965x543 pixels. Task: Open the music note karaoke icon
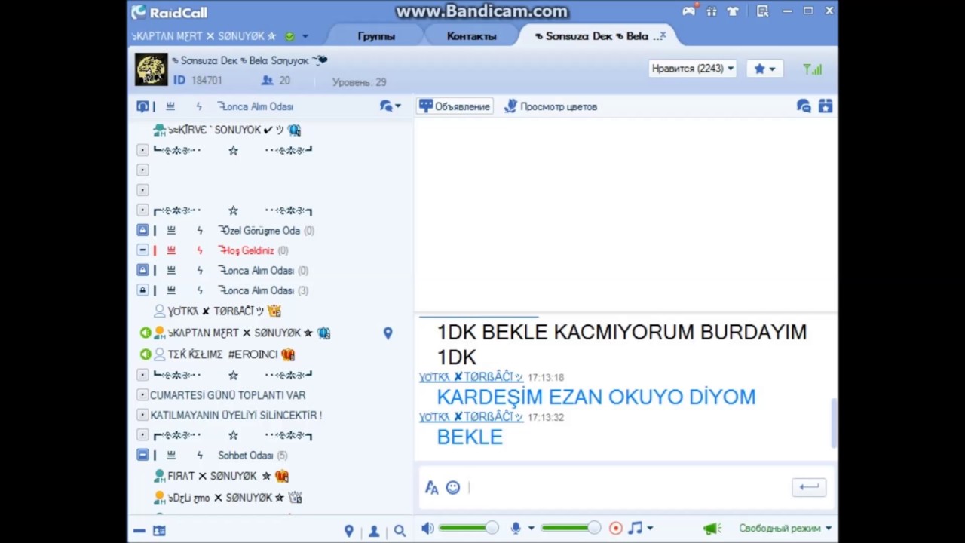(x=636, y=529)
